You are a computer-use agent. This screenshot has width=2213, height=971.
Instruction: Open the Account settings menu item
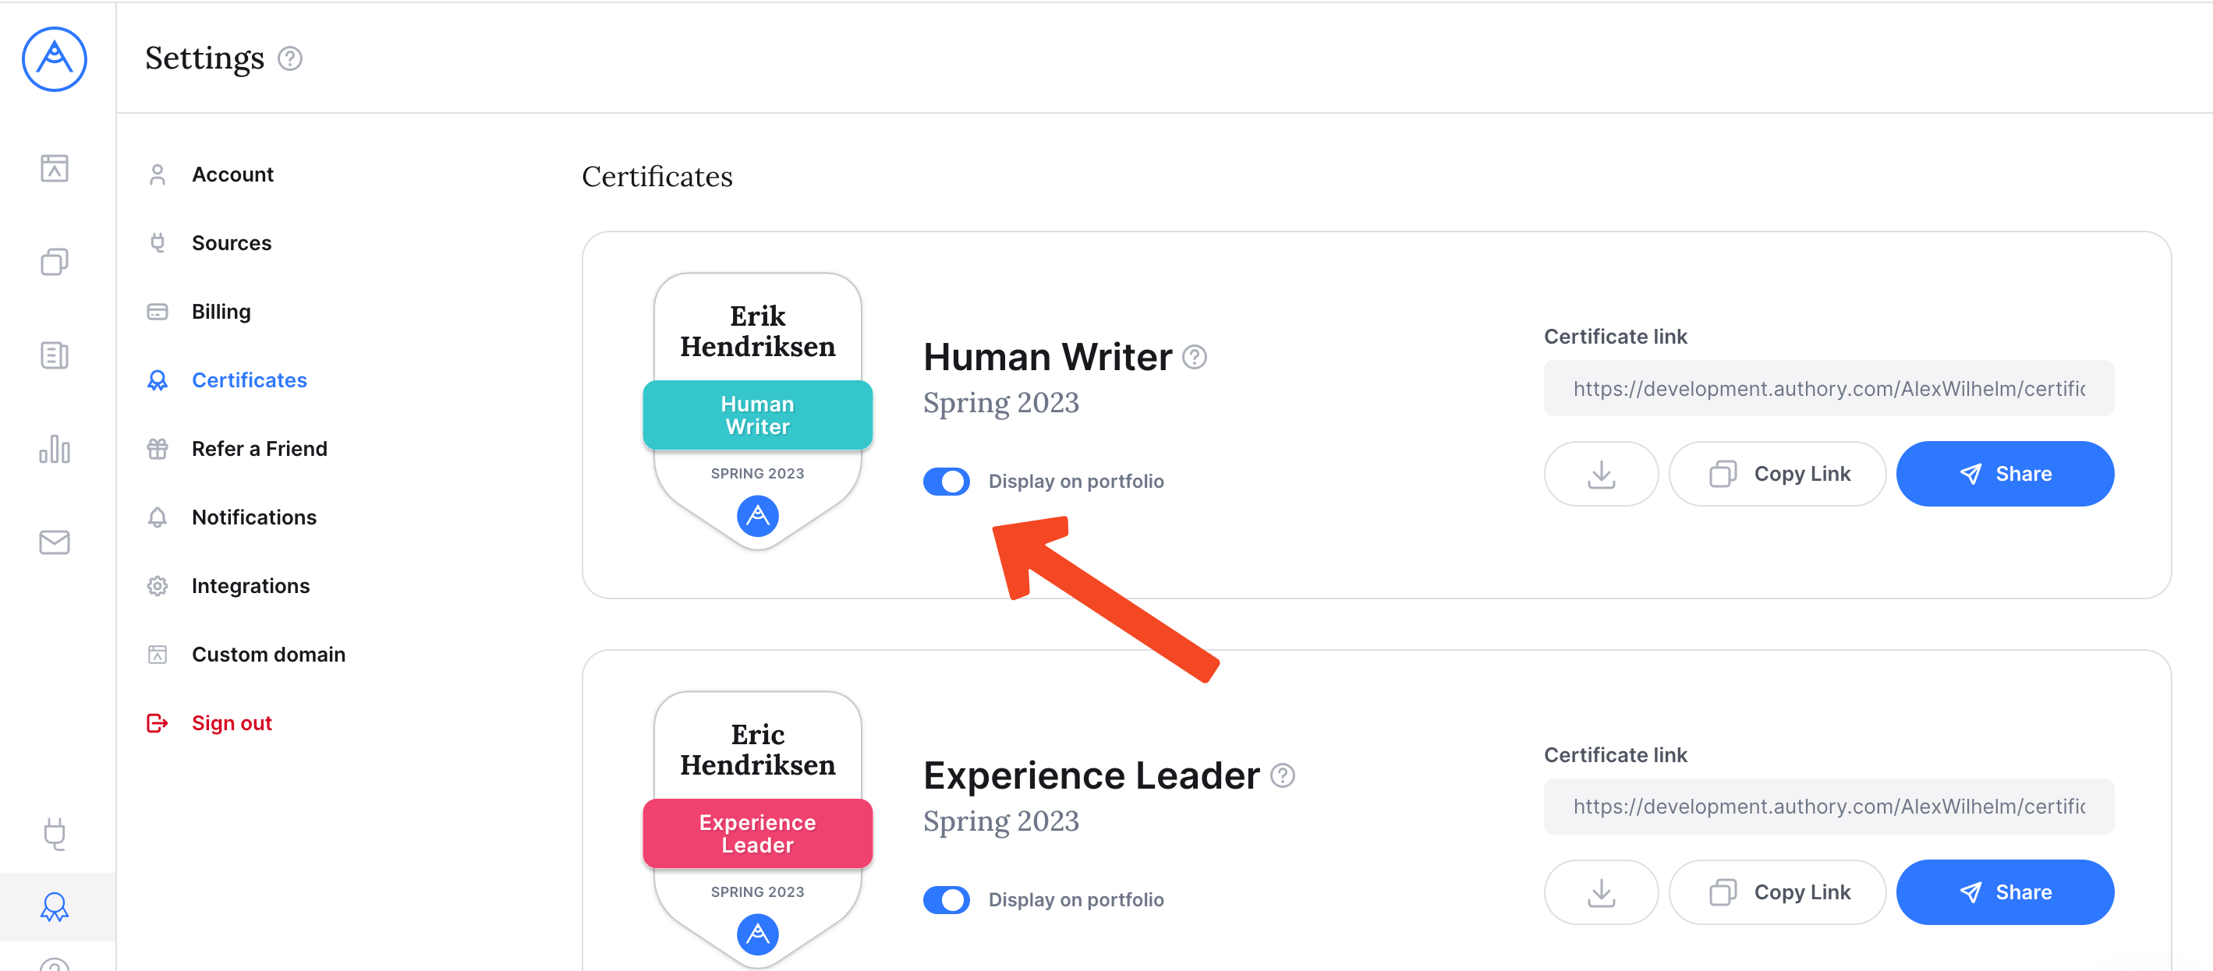coord(232,175)
